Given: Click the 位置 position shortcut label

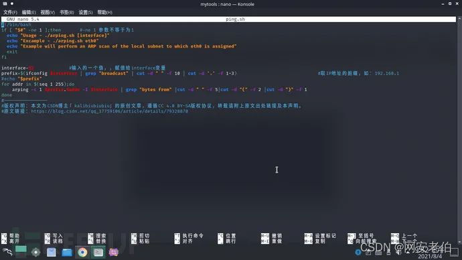Looking at the screenshot, I should click(x=231, y=236).
